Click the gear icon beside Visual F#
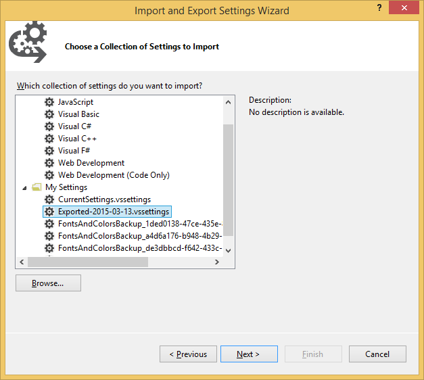The image size is (424, 380). 49,151
